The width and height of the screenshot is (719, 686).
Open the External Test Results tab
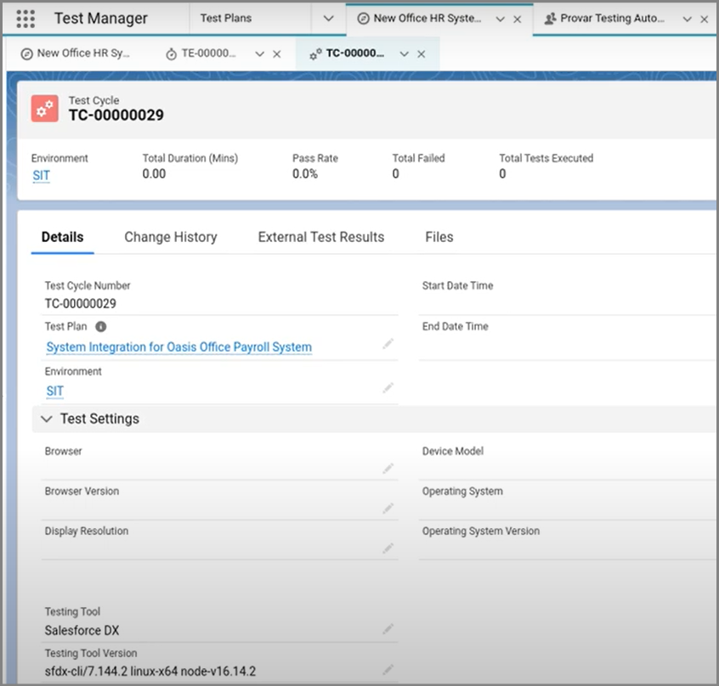pyautogui.click(x=321, y=237)
